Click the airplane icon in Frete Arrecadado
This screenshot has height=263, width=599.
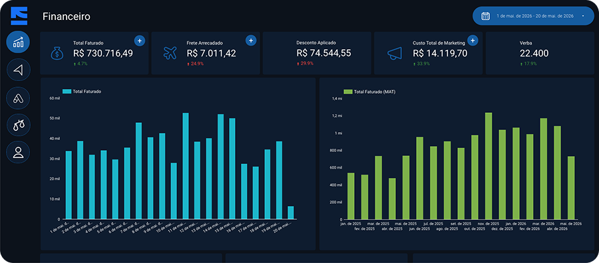pos(170,53)
